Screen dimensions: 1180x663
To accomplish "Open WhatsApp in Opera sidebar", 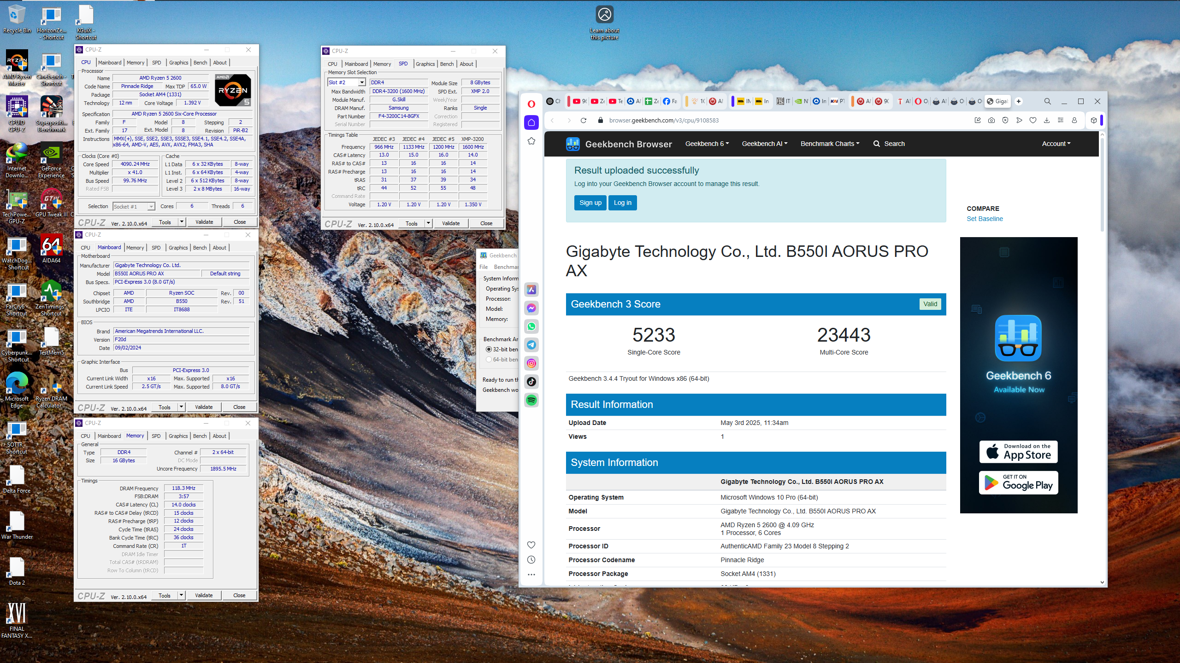I will 531,326.
